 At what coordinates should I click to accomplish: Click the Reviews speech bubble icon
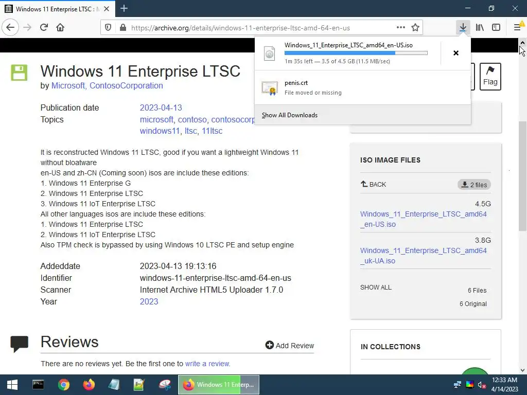pos(19,344)
